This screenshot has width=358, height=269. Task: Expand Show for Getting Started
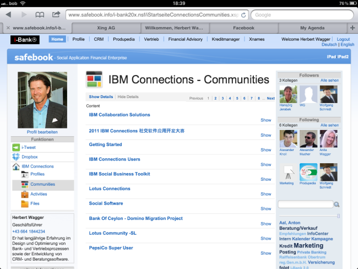[266, 150]
